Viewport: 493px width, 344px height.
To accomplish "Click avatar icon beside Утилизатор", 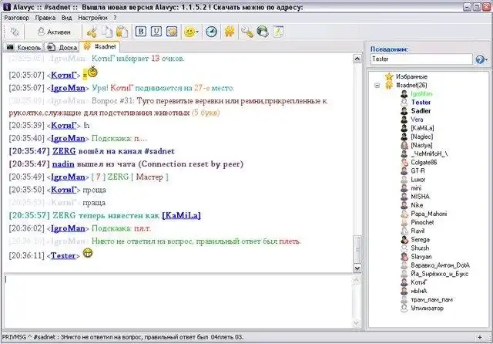I will click(404, 308).
